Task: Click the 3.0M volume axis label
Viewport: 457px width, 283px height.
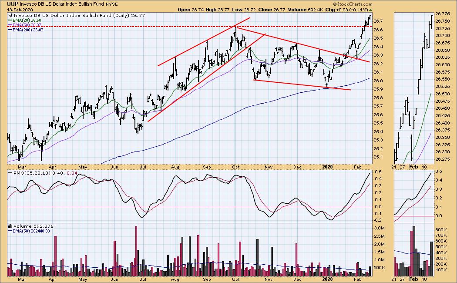Action: (x=379, y=228)
